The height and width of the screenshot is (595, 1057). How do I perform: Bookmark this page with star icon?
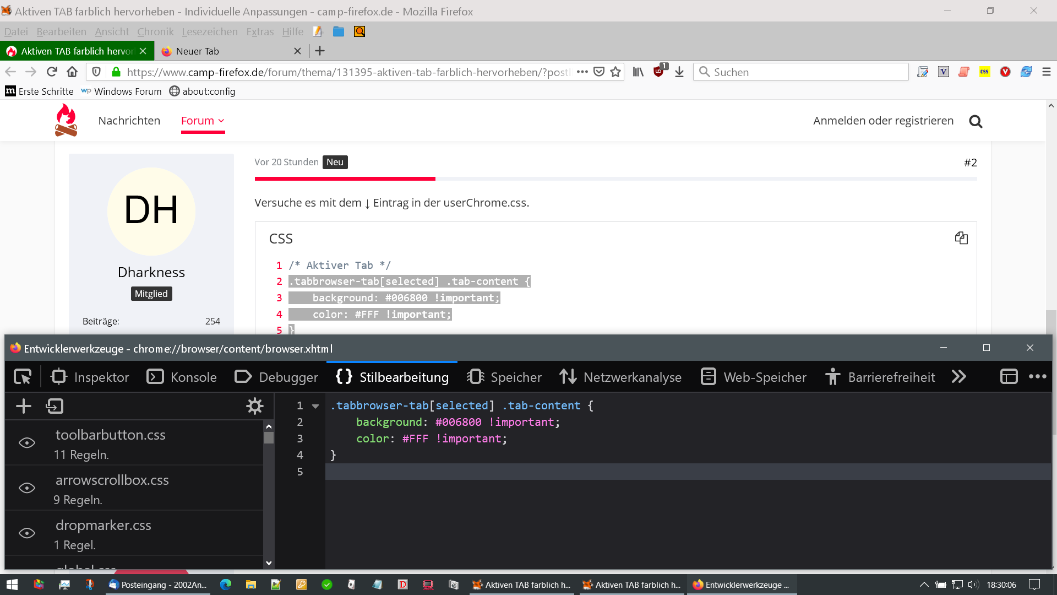click(615, 72)
